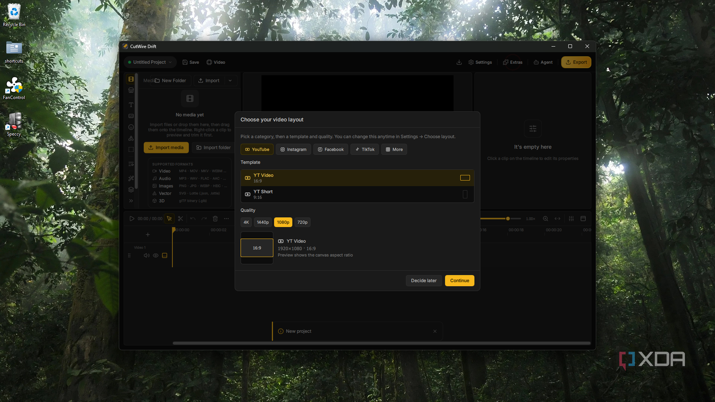Select the razor/scissors cut tool
The width and height of the screenshot is (715, 402).
tap(180, 219)
